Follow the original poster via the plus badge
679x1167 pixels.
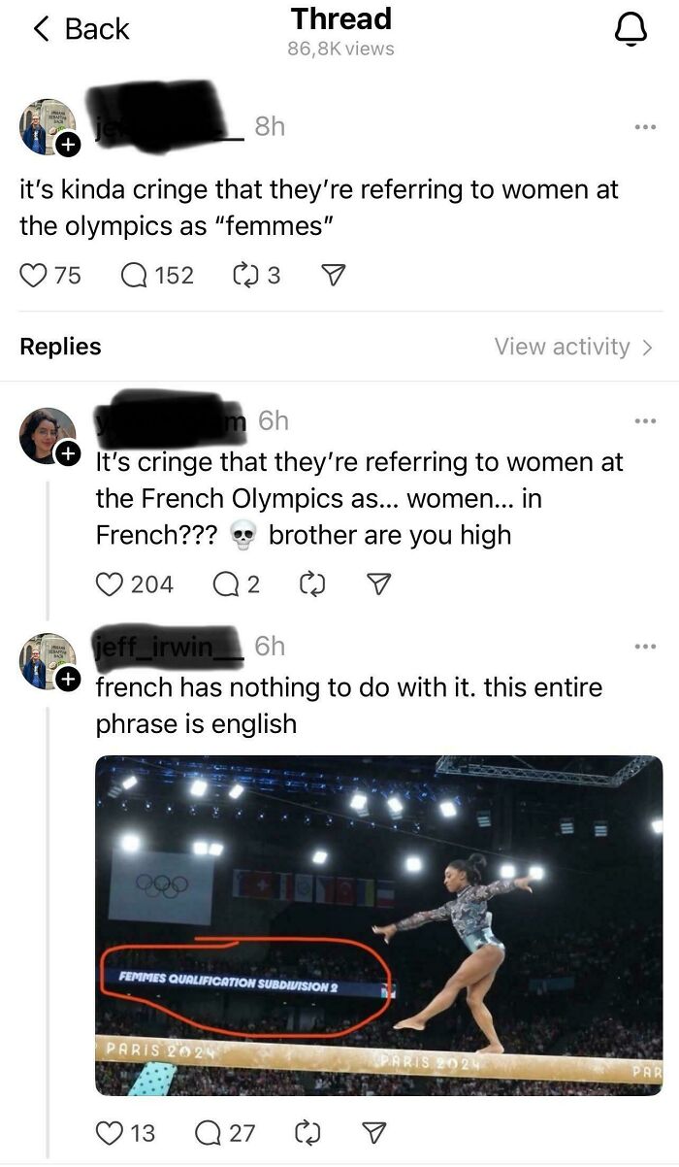(x=68, y=144)
